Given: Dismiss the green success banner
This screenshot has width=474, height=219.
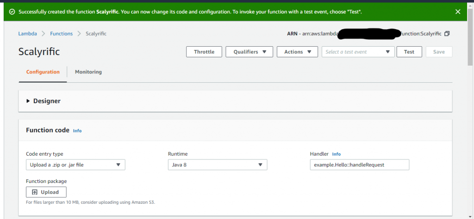Looking at the screenshot, I should point(458,12).
